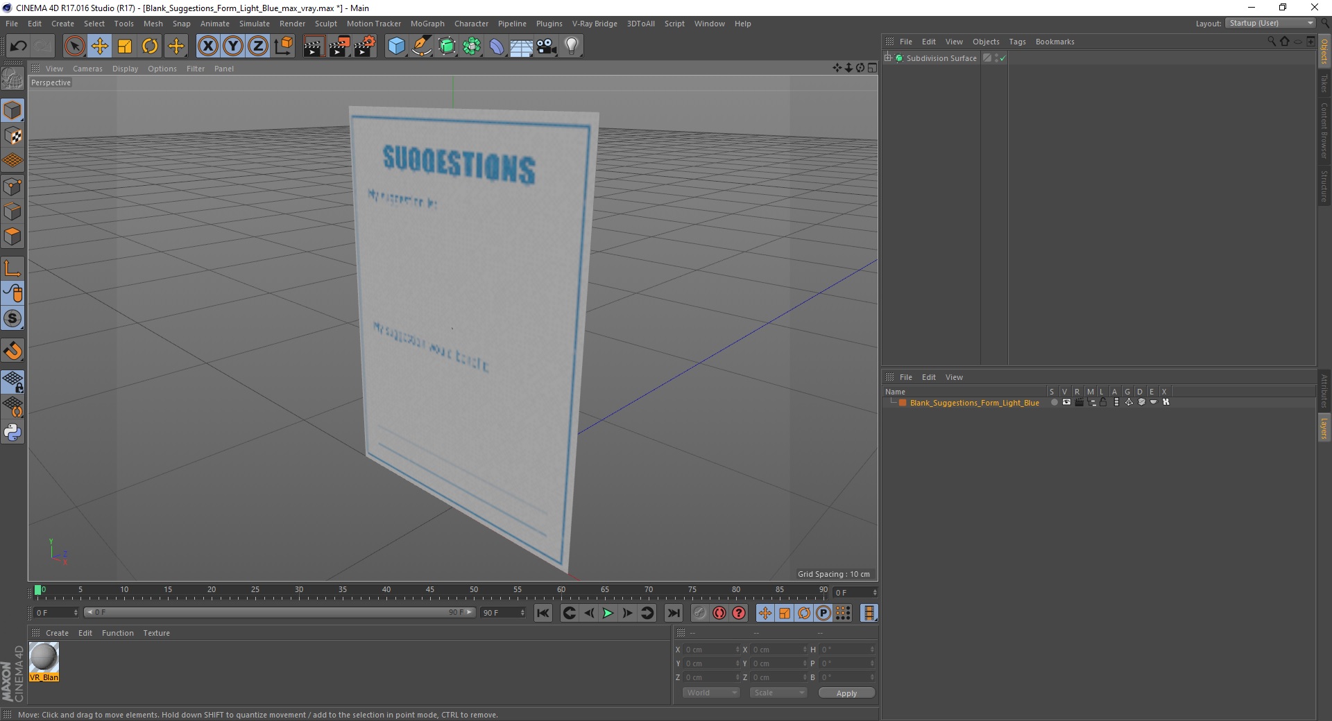Open the Floor environment icon
Viewport: 1332px width, 721px height.
coord(522,46)
